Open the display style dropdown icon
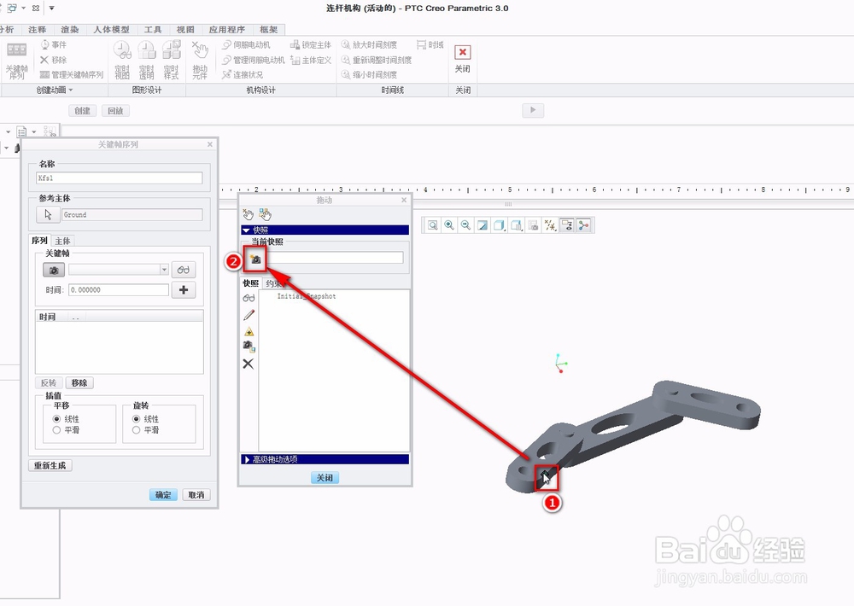Image resolution: width=854 pixels, height=606 pixels. pos(500,225)
